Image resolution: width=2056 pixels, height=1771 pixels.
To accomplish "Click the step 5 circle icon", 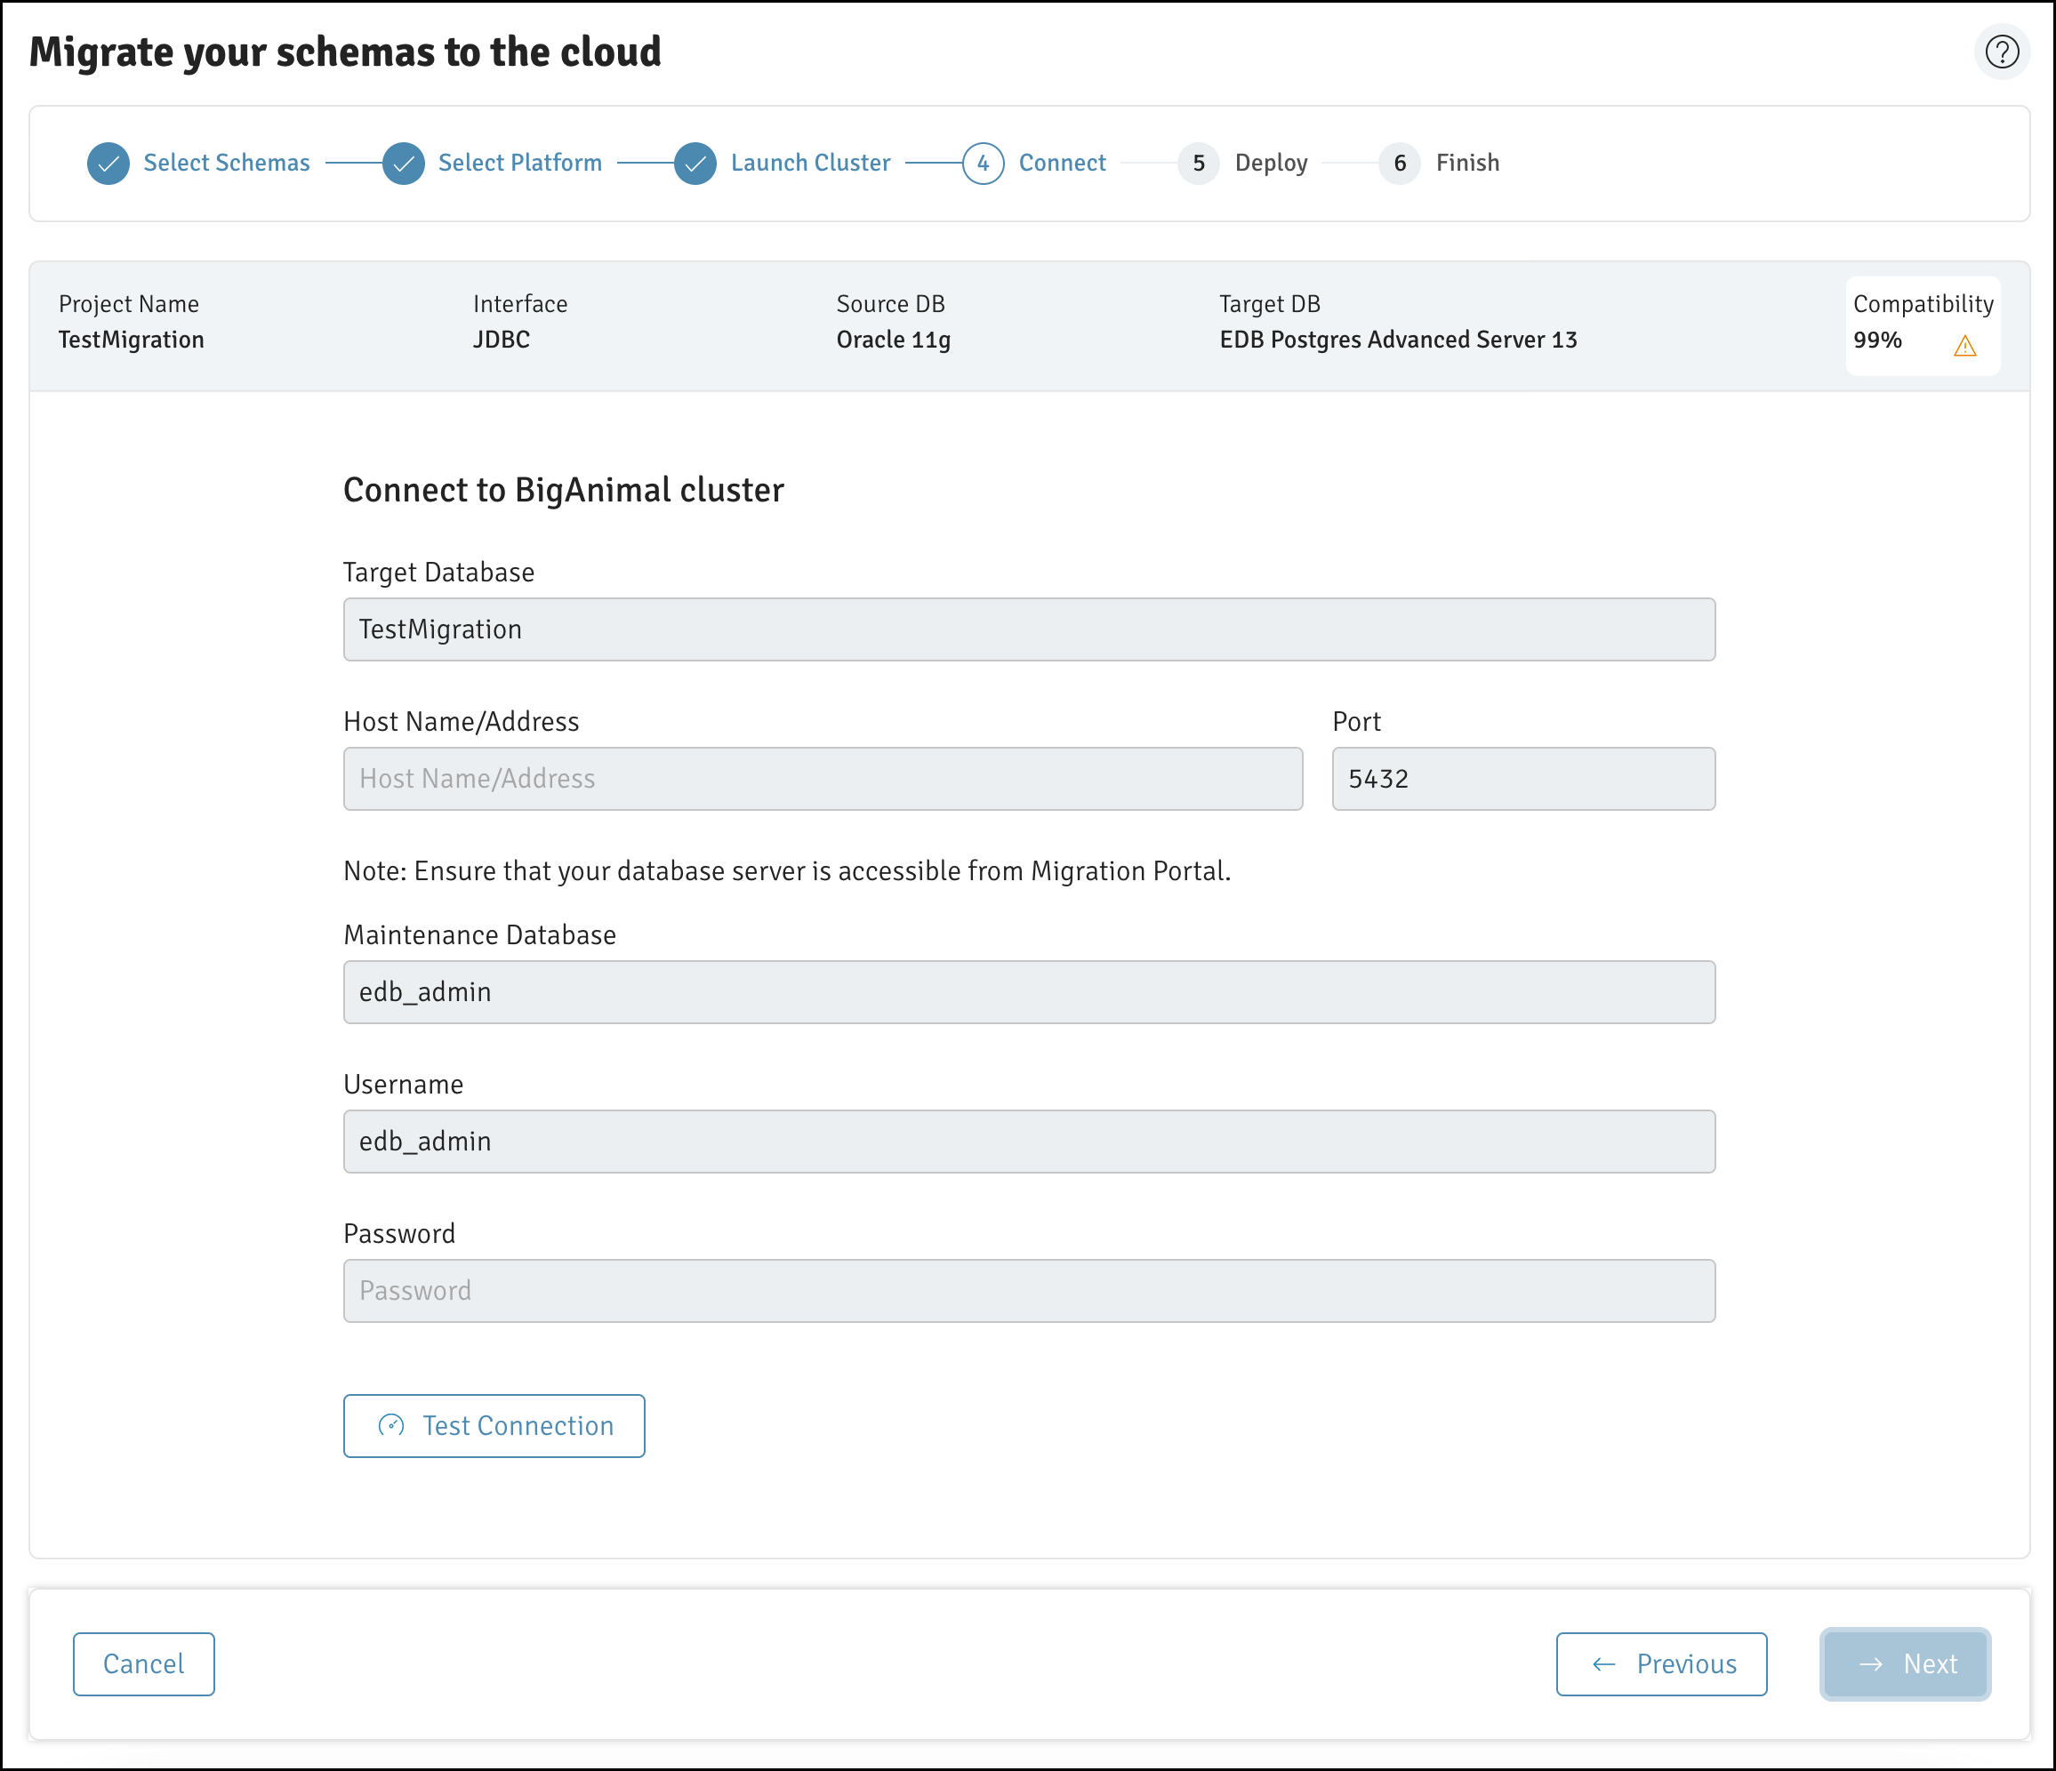I will (x=1199, y=164).
